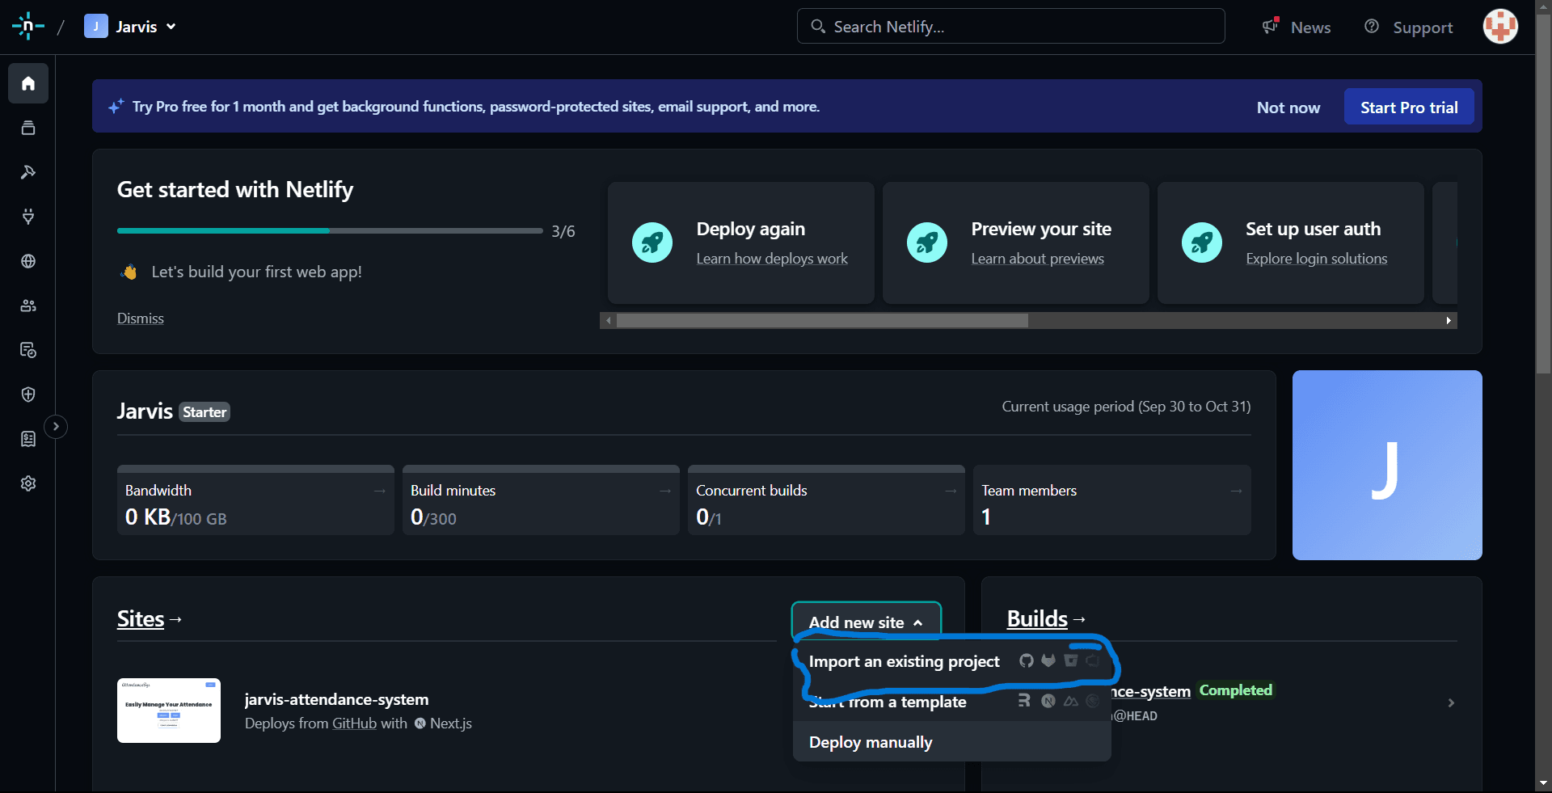Click the Start Pro trial button
1552x793 pixels.
point(1409,108)
